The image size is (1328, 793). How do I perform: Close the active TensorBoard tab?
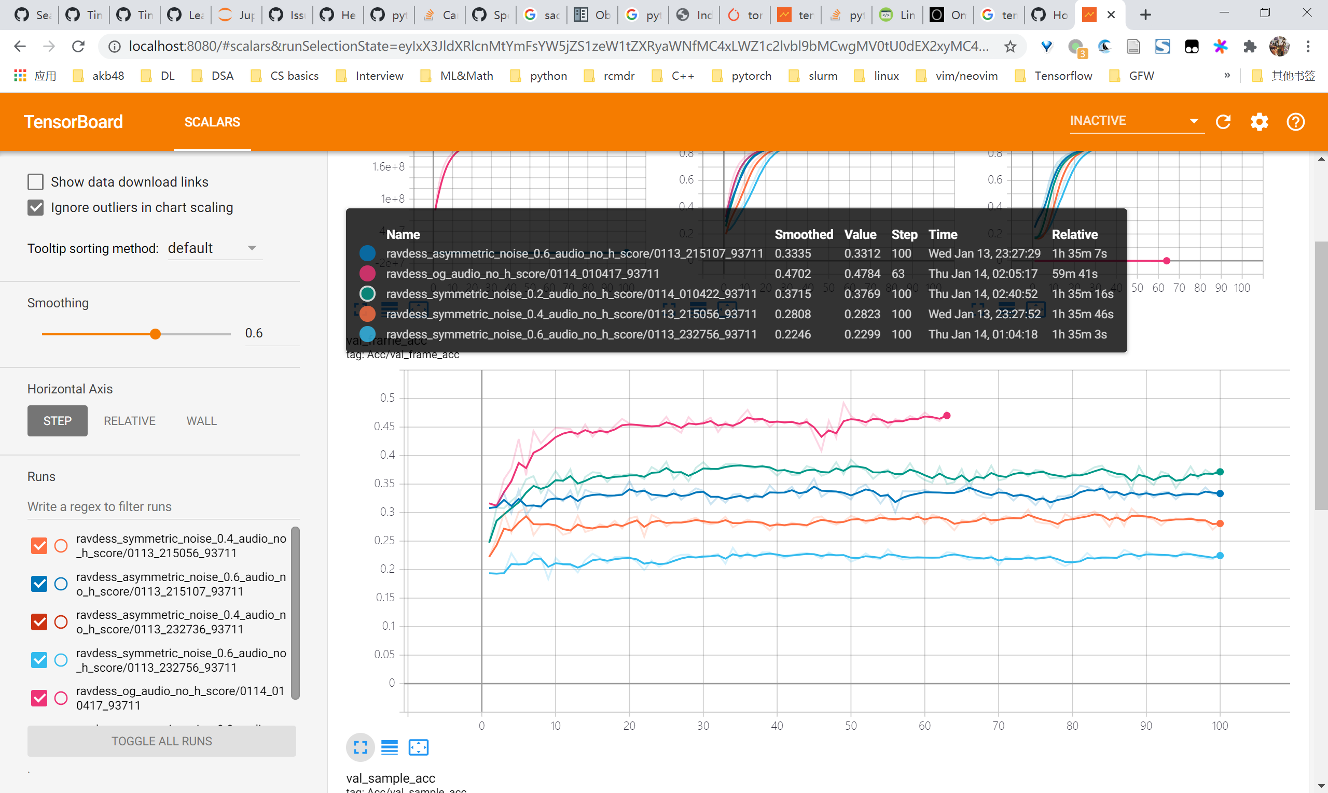[1111, 15]
